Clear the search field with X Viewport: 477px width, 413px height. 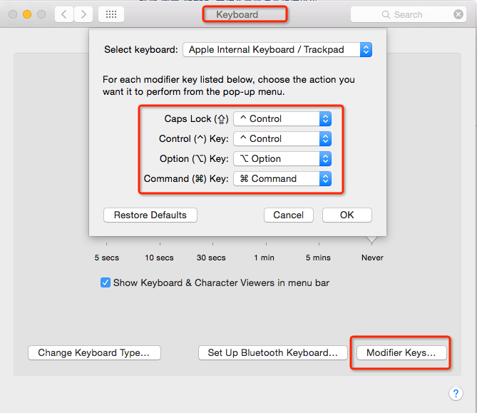[458, 14]
